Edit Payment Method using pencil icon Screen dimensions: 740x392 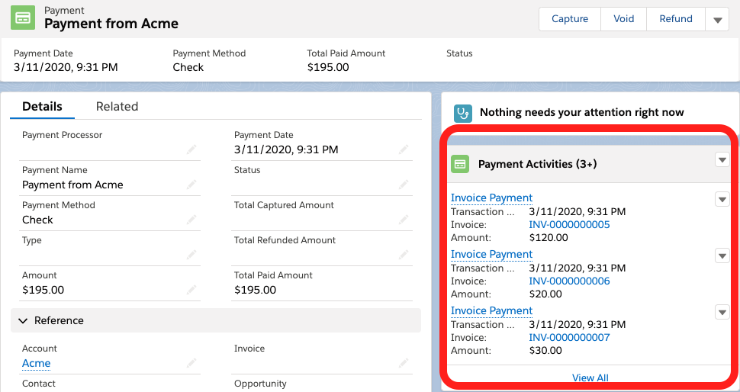(191, 220)
